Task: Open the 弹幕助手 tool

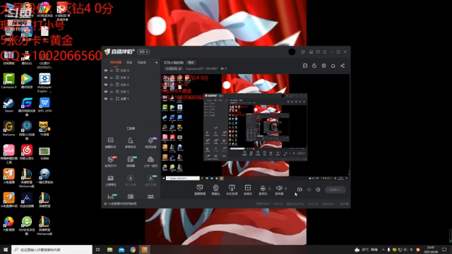Action: coord(110,143)
